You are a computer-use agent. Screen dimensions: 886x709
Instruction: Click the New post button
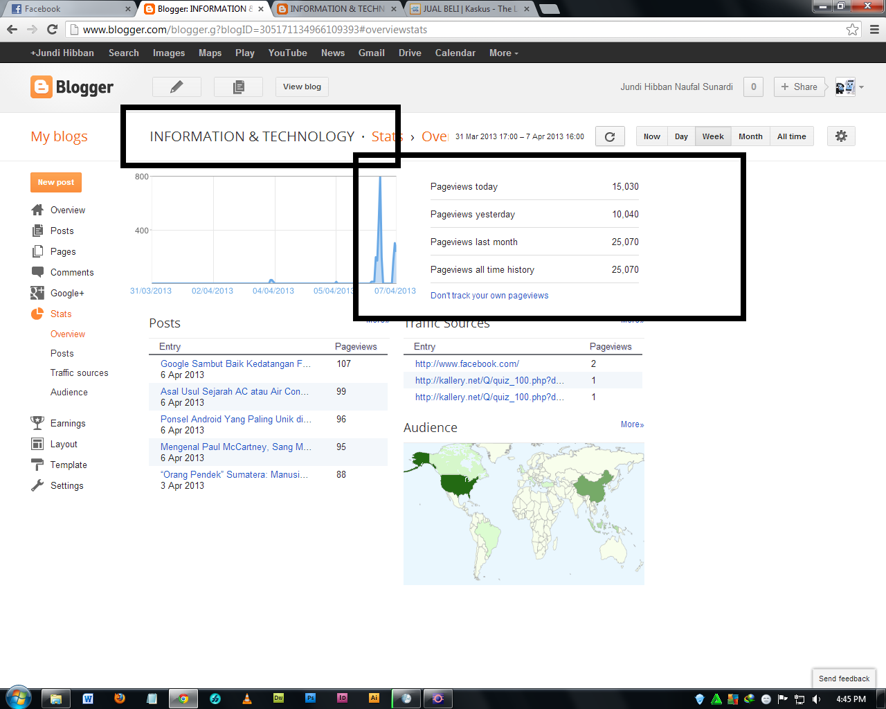[56, 182]
